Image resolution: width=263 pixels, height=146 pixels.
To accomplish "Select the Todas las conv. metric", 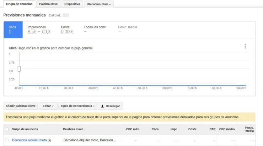I will tap(95, 29).
